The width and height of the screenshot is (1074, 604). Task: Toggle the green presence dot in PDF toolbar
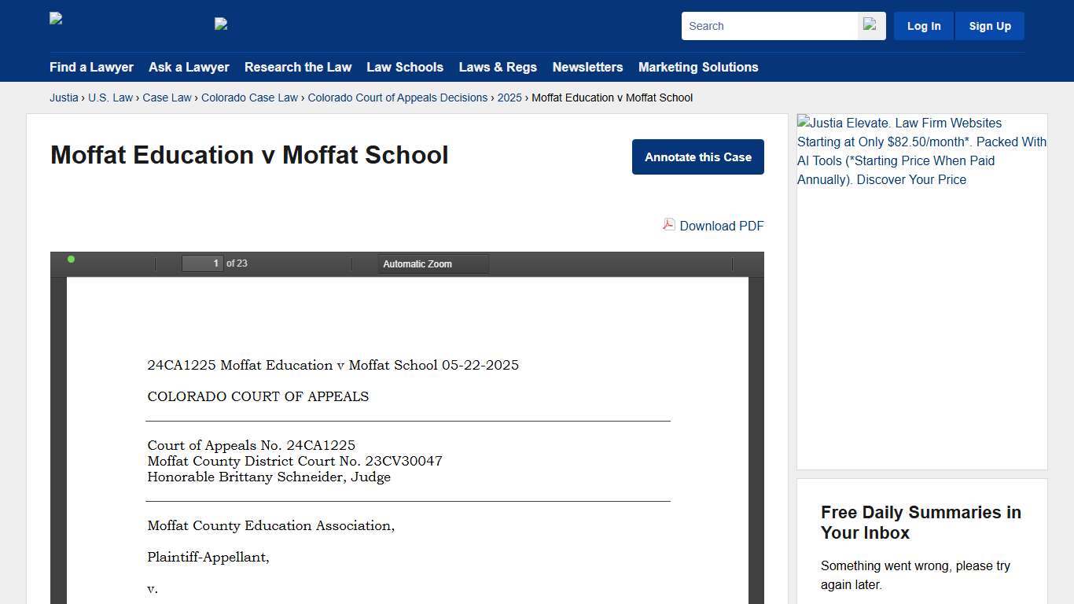point(71,258)
